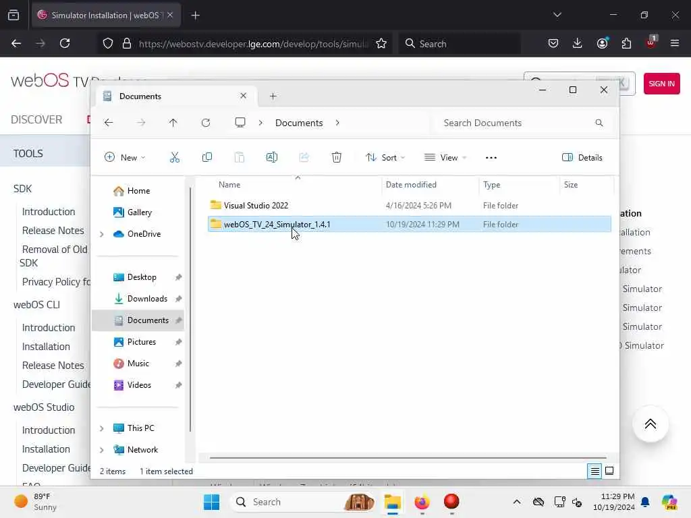Open the Firefox hamburger application menu
Viewport: 691px width, 518px height.
[x=675, y=43]
